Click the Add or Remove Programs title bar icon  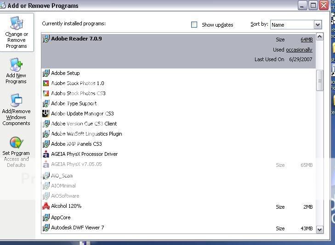[x=3, y=6]
